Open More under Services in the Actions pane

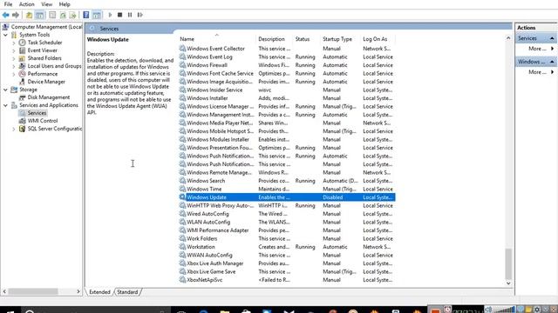tap(537, 49)
